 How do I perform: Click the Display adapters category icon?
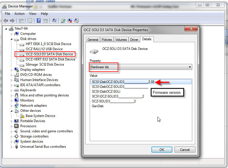click(x=17, y=70)
